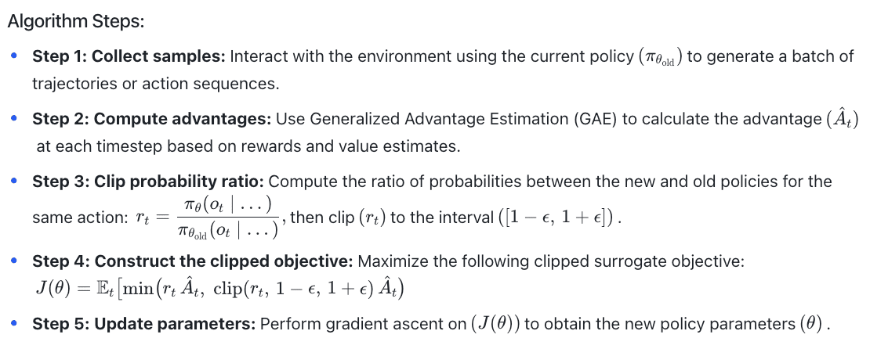Click the bullet point beside Step 2
This screenshot has height=349, width=870.
click(13, 119)
